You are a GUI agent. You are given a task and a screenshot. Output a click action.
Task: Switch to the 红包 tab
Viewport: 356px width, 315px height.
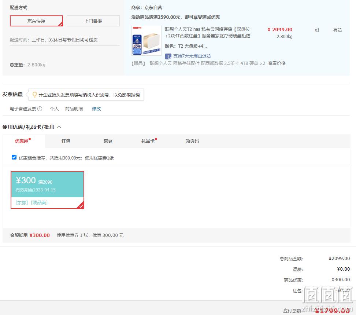66,141
